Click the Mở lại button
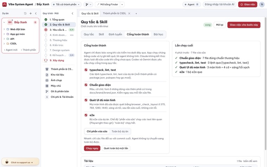267x167 pixels. point(220,25)
